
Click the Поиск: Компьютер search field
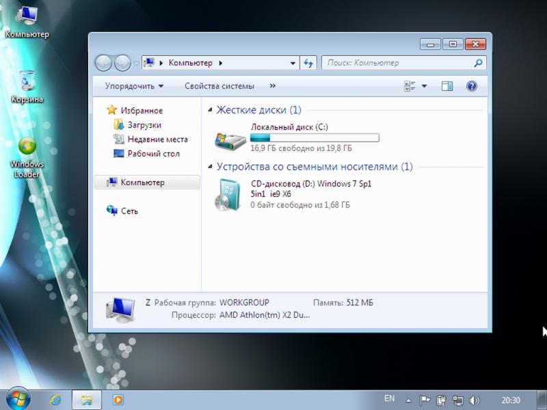[x=397, y=63]
